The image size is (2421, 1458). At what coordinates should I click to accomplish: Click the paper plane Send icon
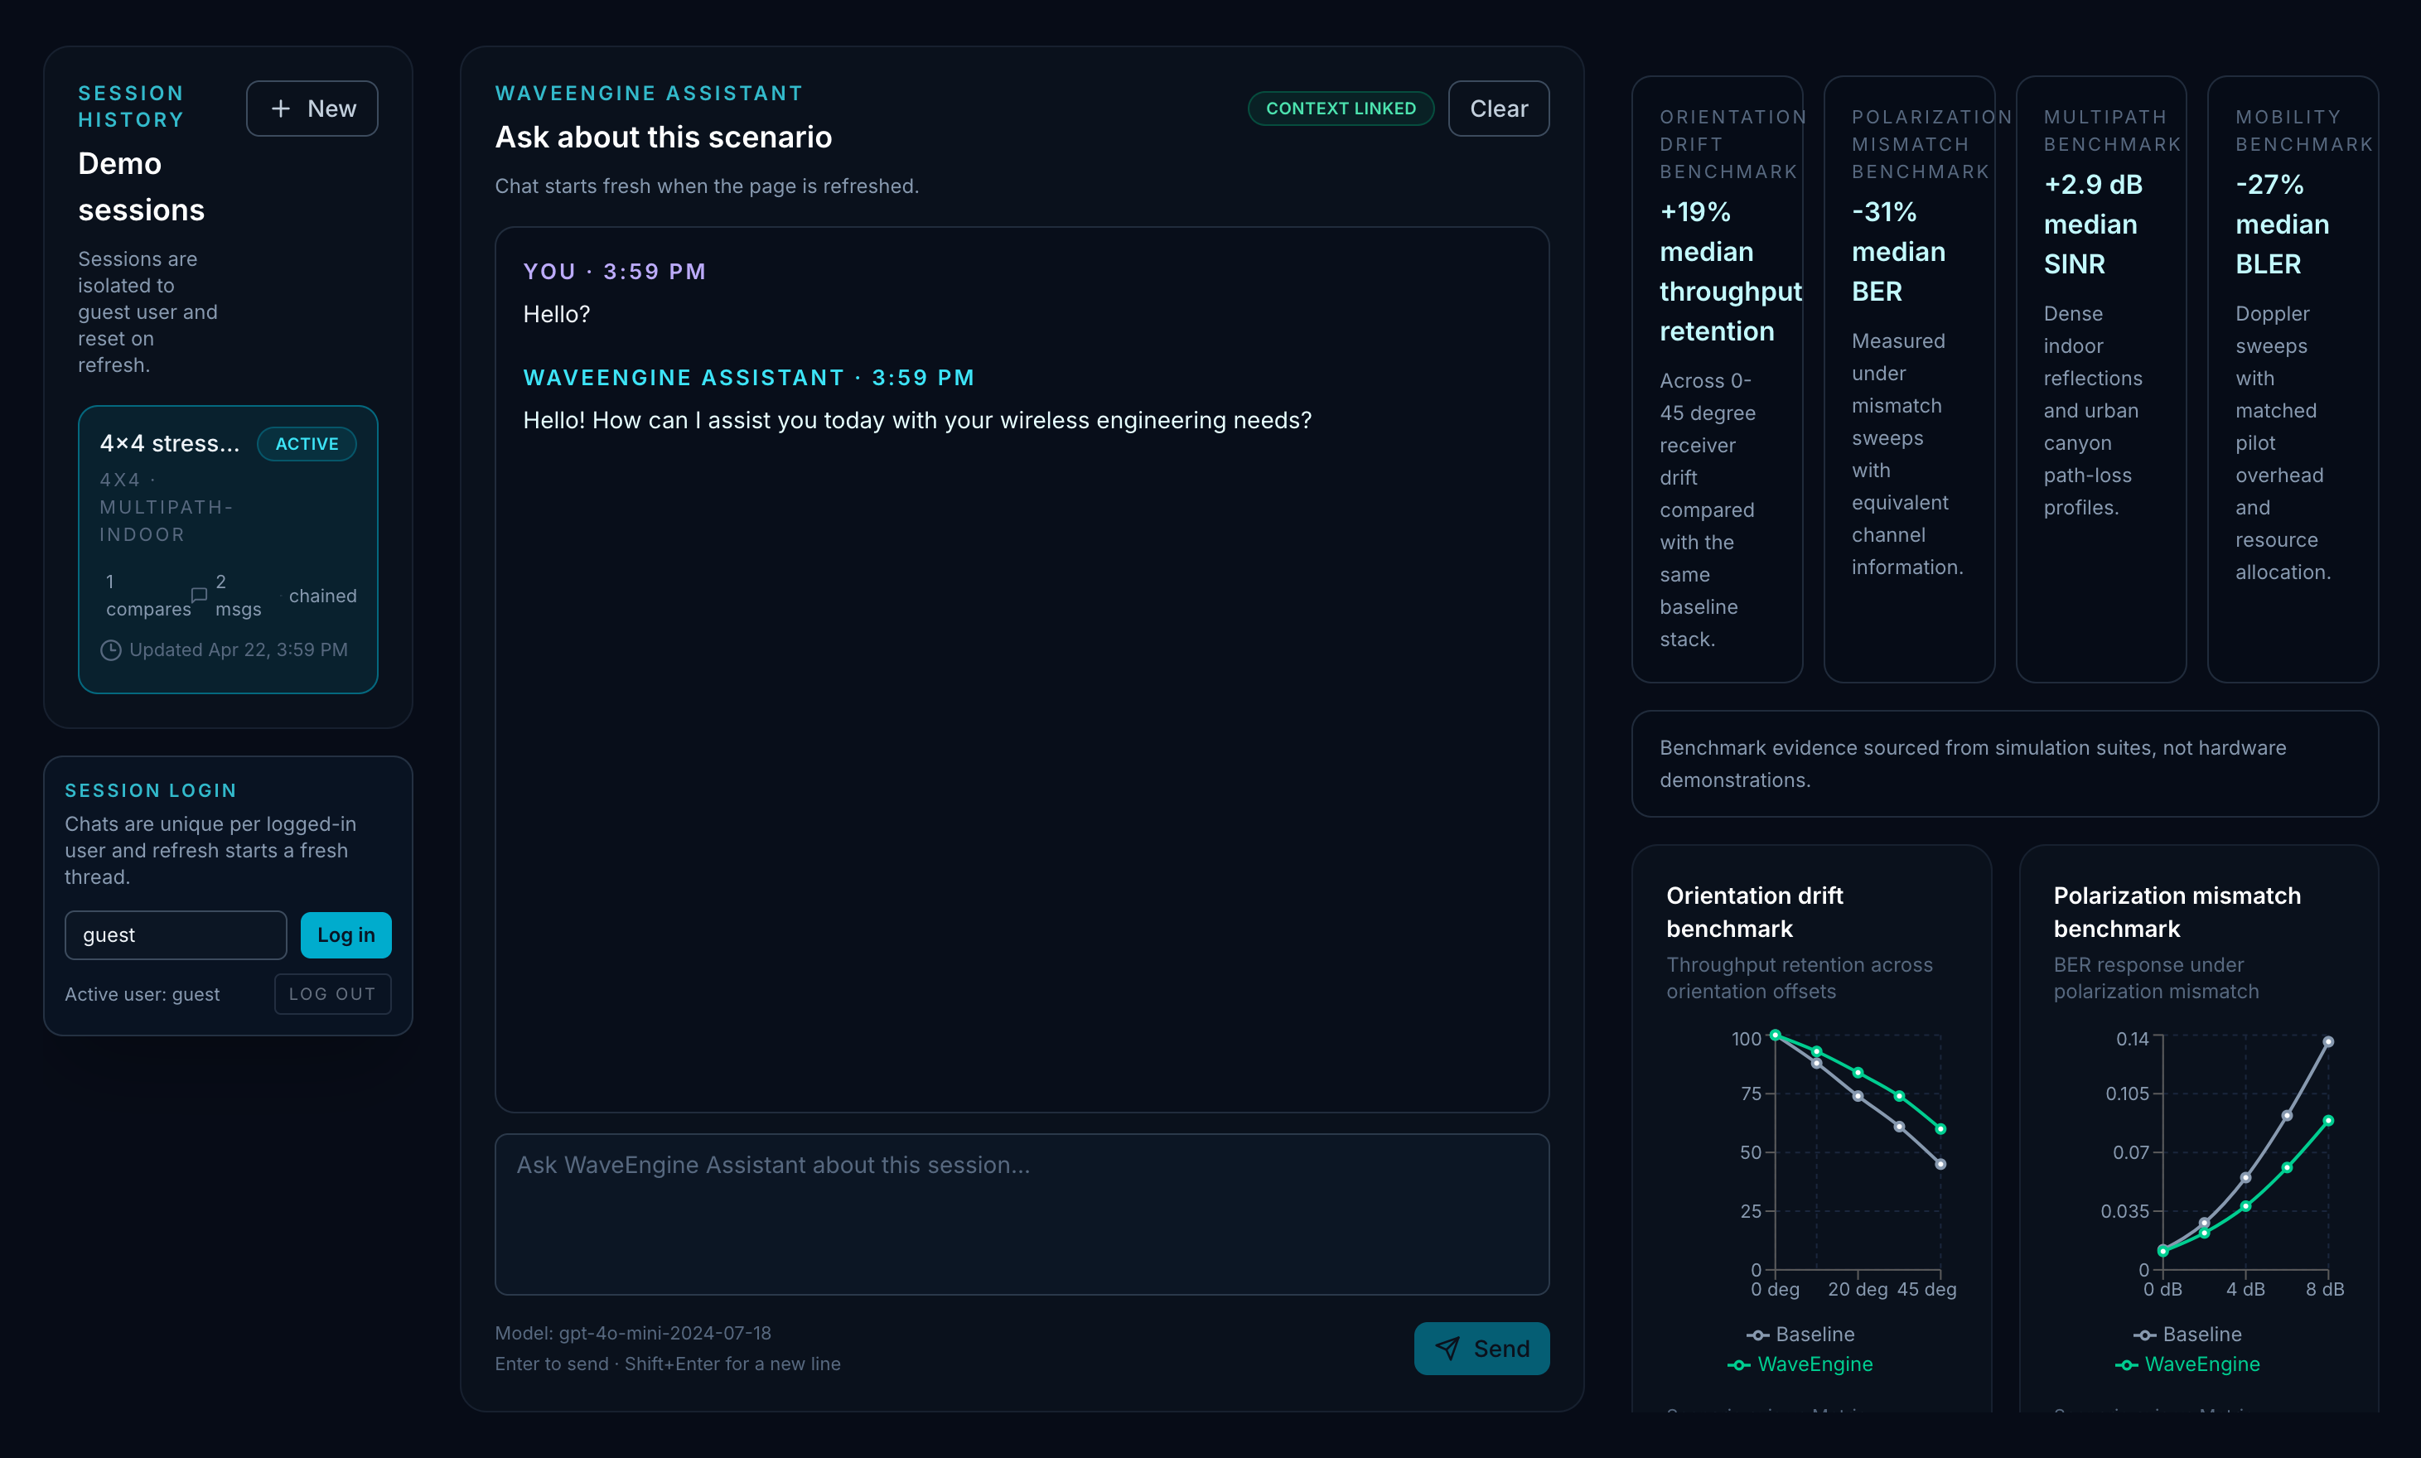tap(1447, 1348)
